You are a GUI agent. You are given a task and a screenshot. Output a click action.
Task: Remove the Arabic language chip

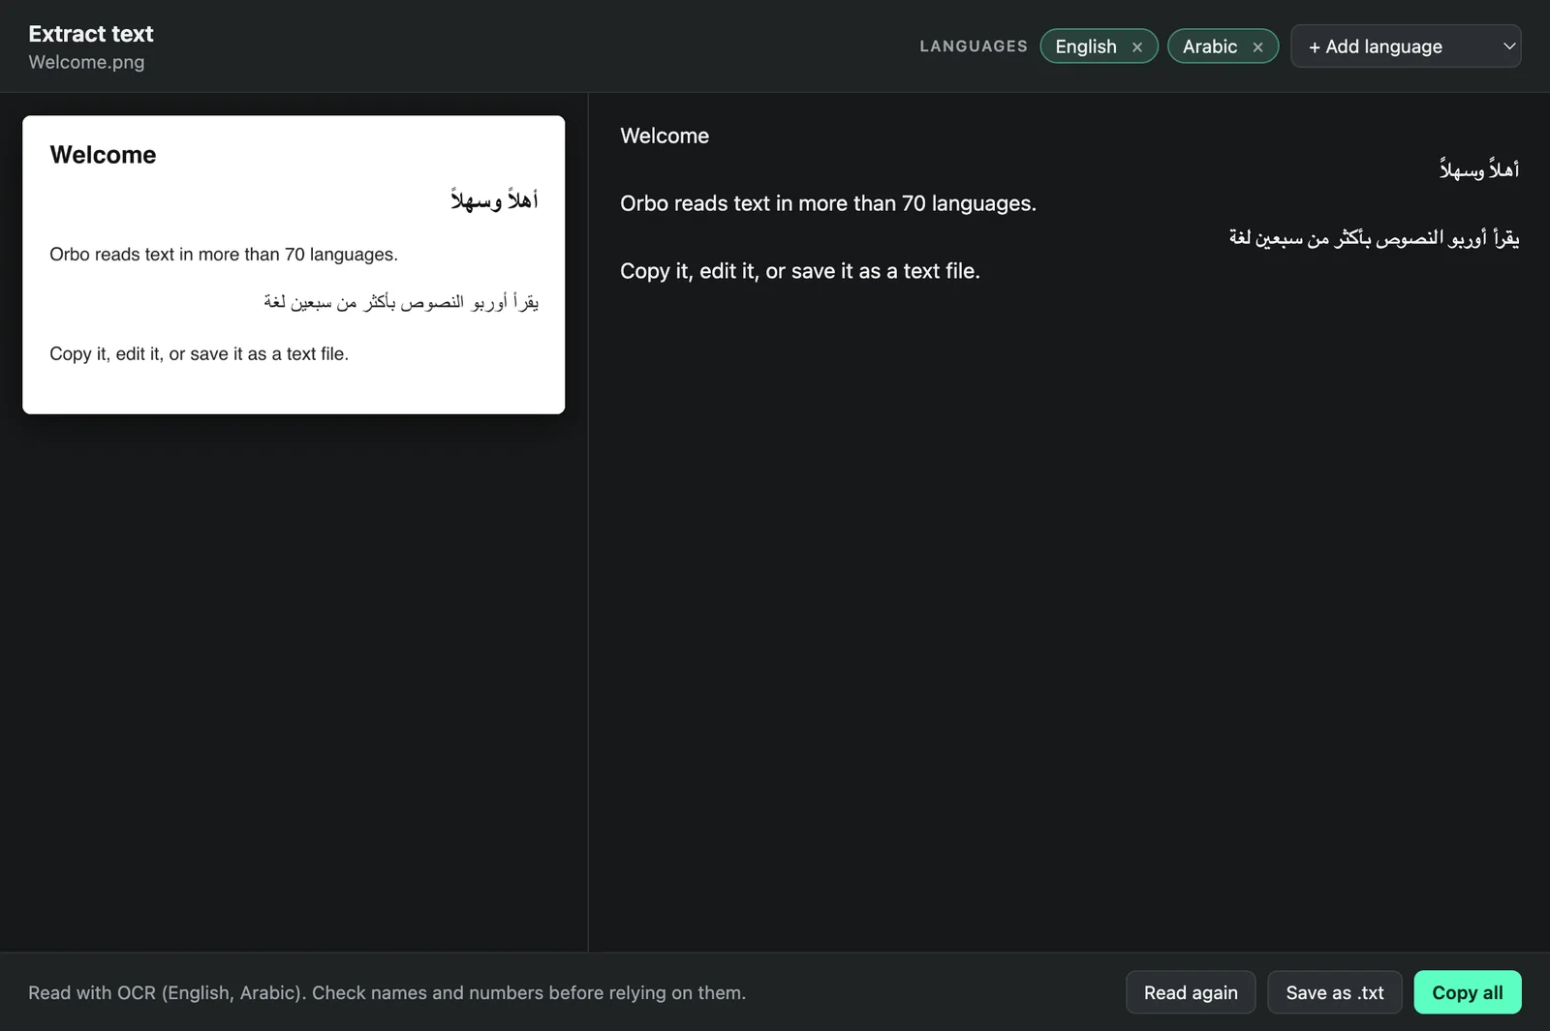pos(1257,47)
